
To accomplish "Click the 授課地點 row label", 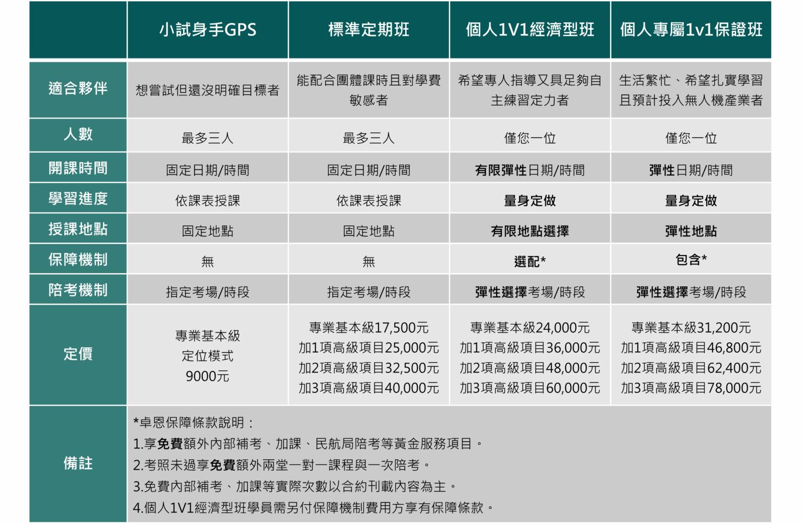I will tap(78, 229).
